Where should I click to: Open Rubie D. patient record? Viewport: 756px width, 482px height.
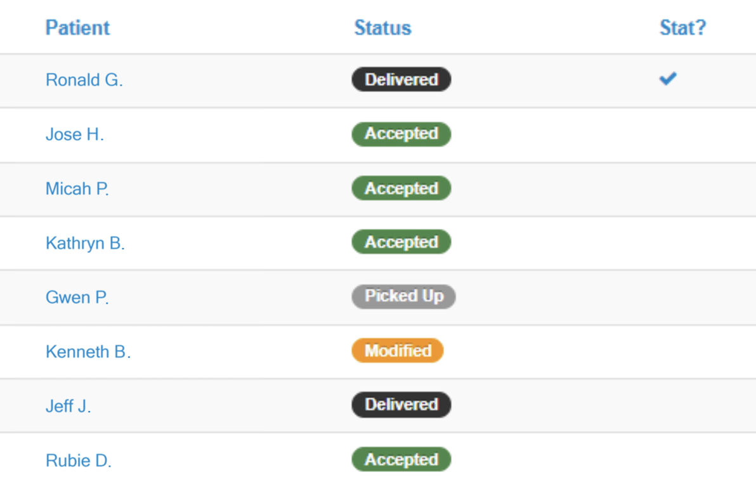(x=78, y=461)
